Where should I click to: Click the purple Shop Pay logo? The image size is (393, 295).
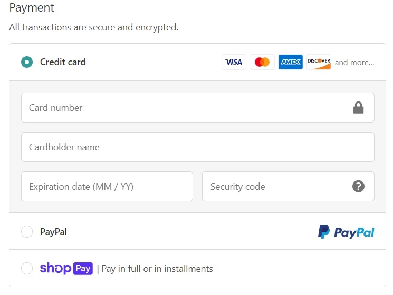pos(66,268)
